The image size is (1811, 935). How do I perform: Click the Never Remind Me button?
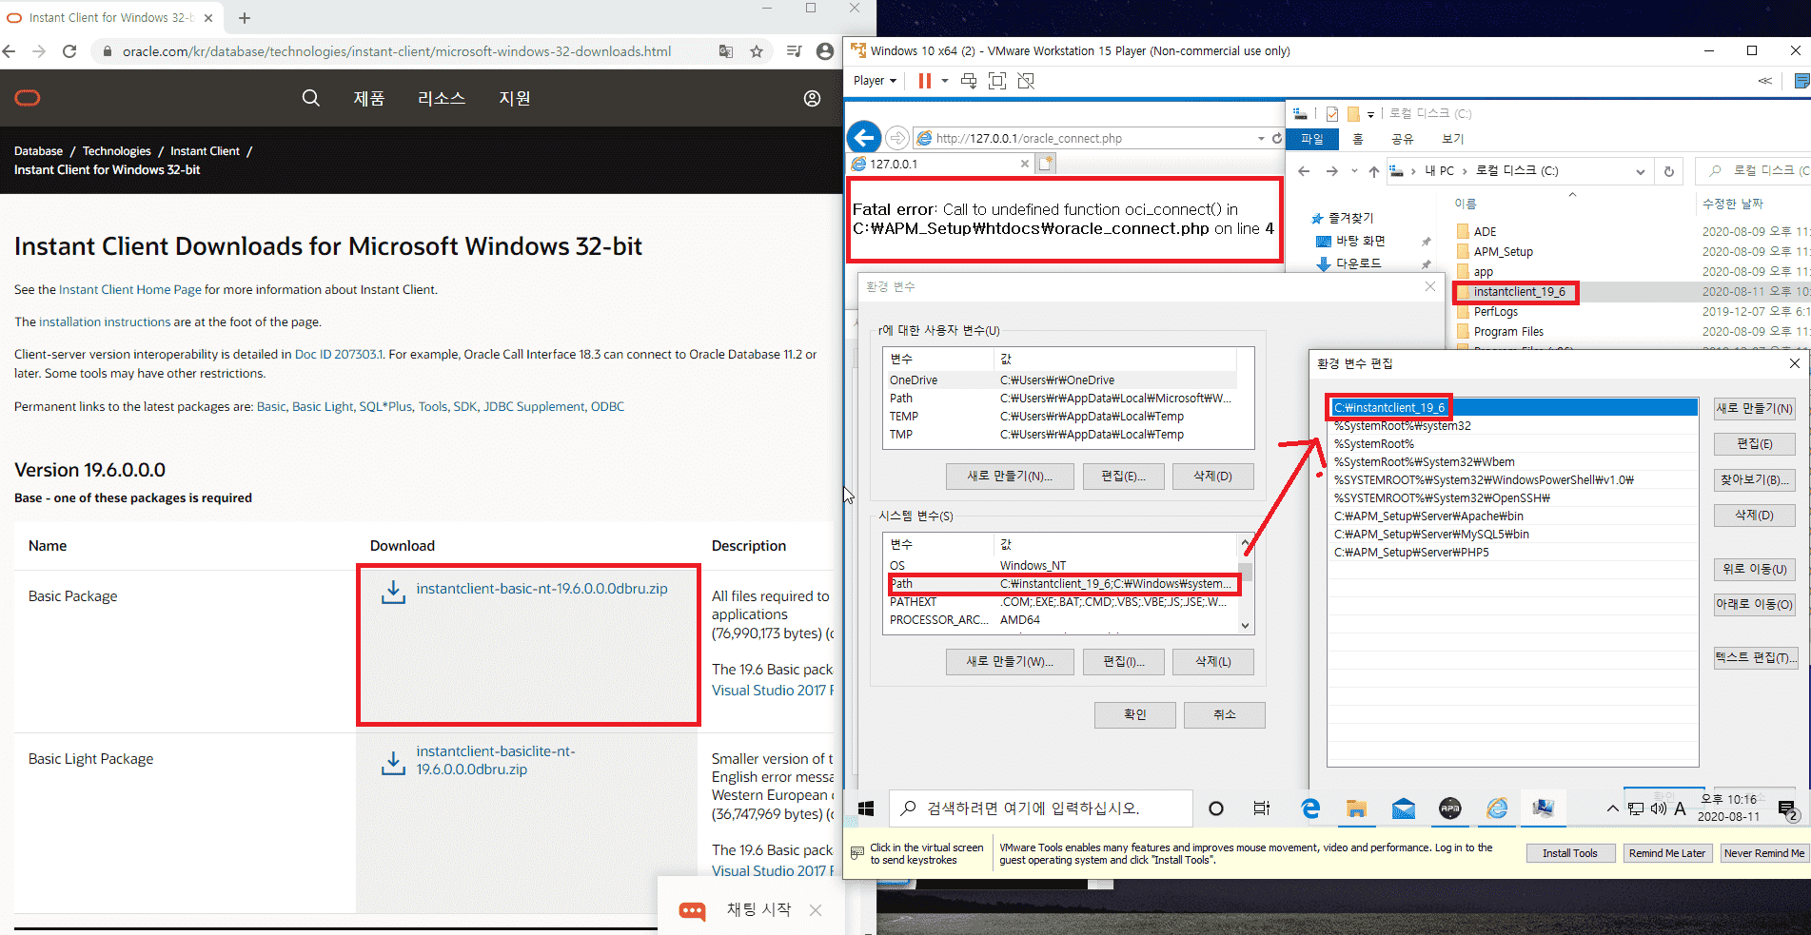click(x=1763, y=853)
